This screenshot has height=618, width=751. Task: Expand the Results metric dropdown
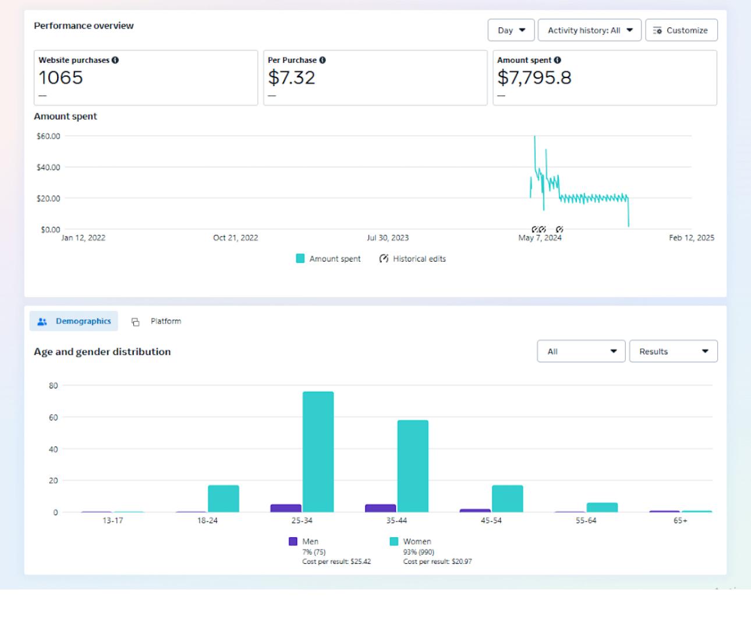click(673, 351)
